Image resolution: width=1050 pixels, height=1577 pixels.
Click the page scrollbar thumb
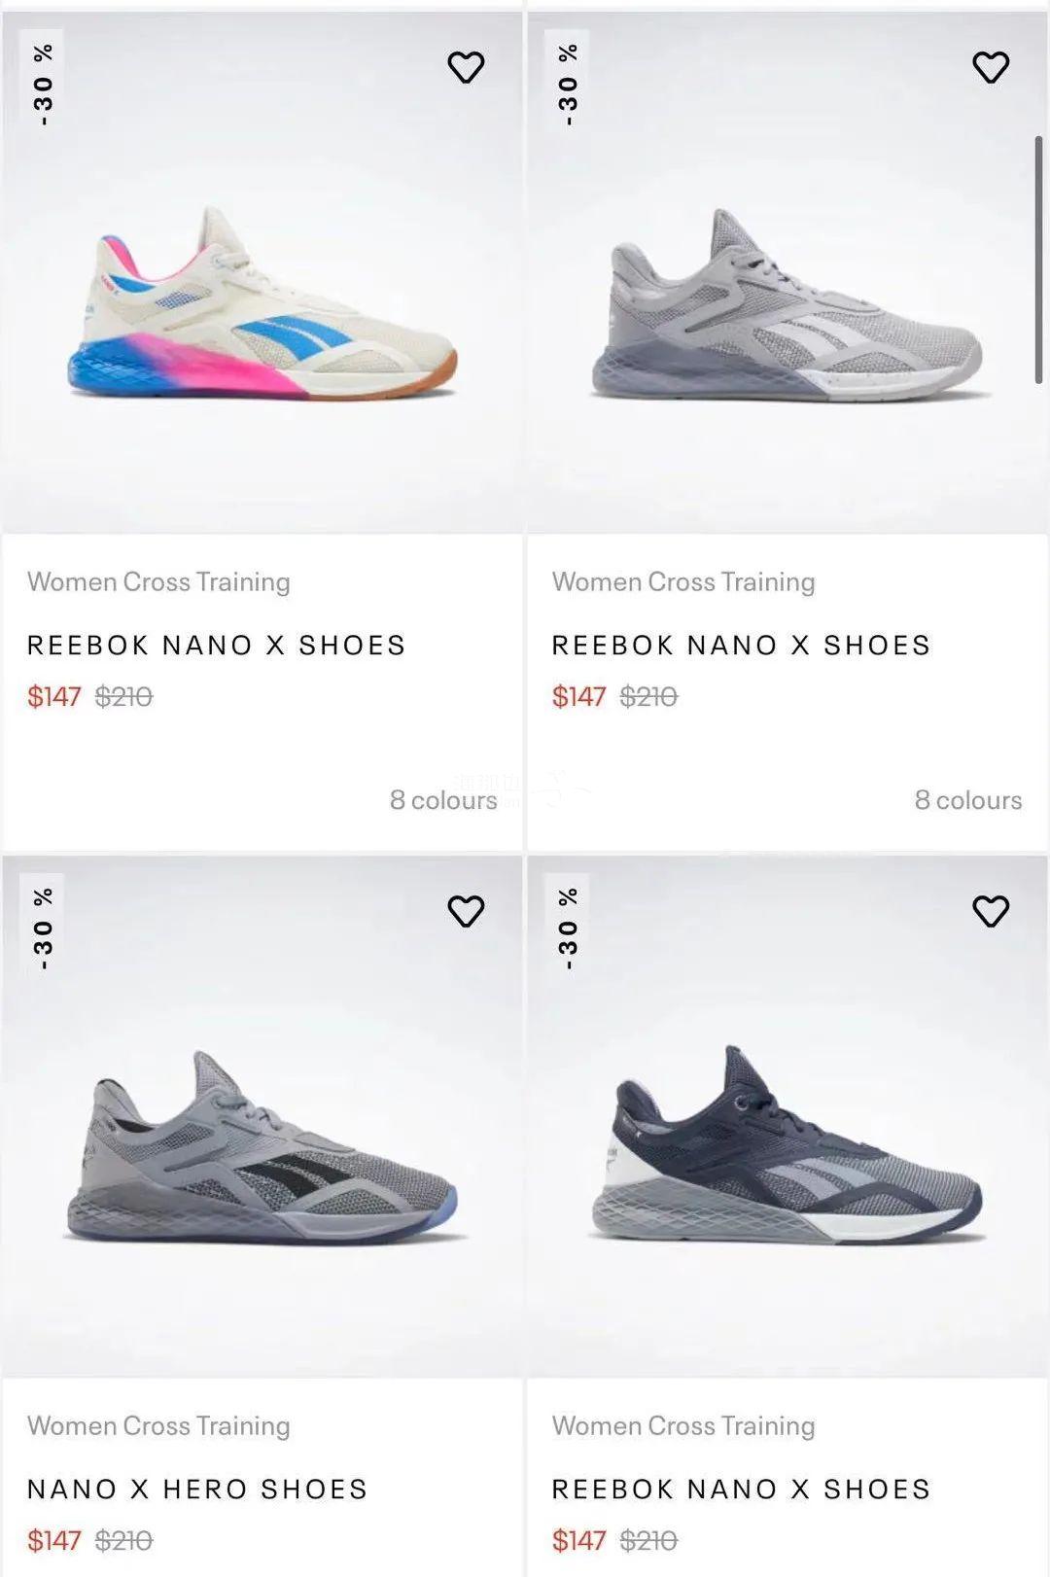[1038, 260]
